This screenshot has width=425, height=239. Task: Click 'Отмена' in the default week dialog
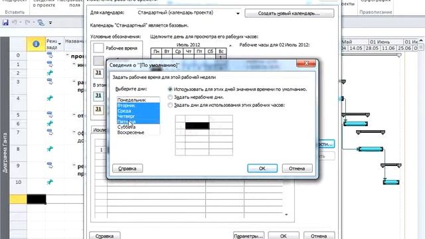coord(297,168)
